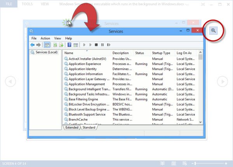Click 'SCREEN 4 OF 14' in status bar
This screenshot has width=233, height=167.
pos(14,164)
